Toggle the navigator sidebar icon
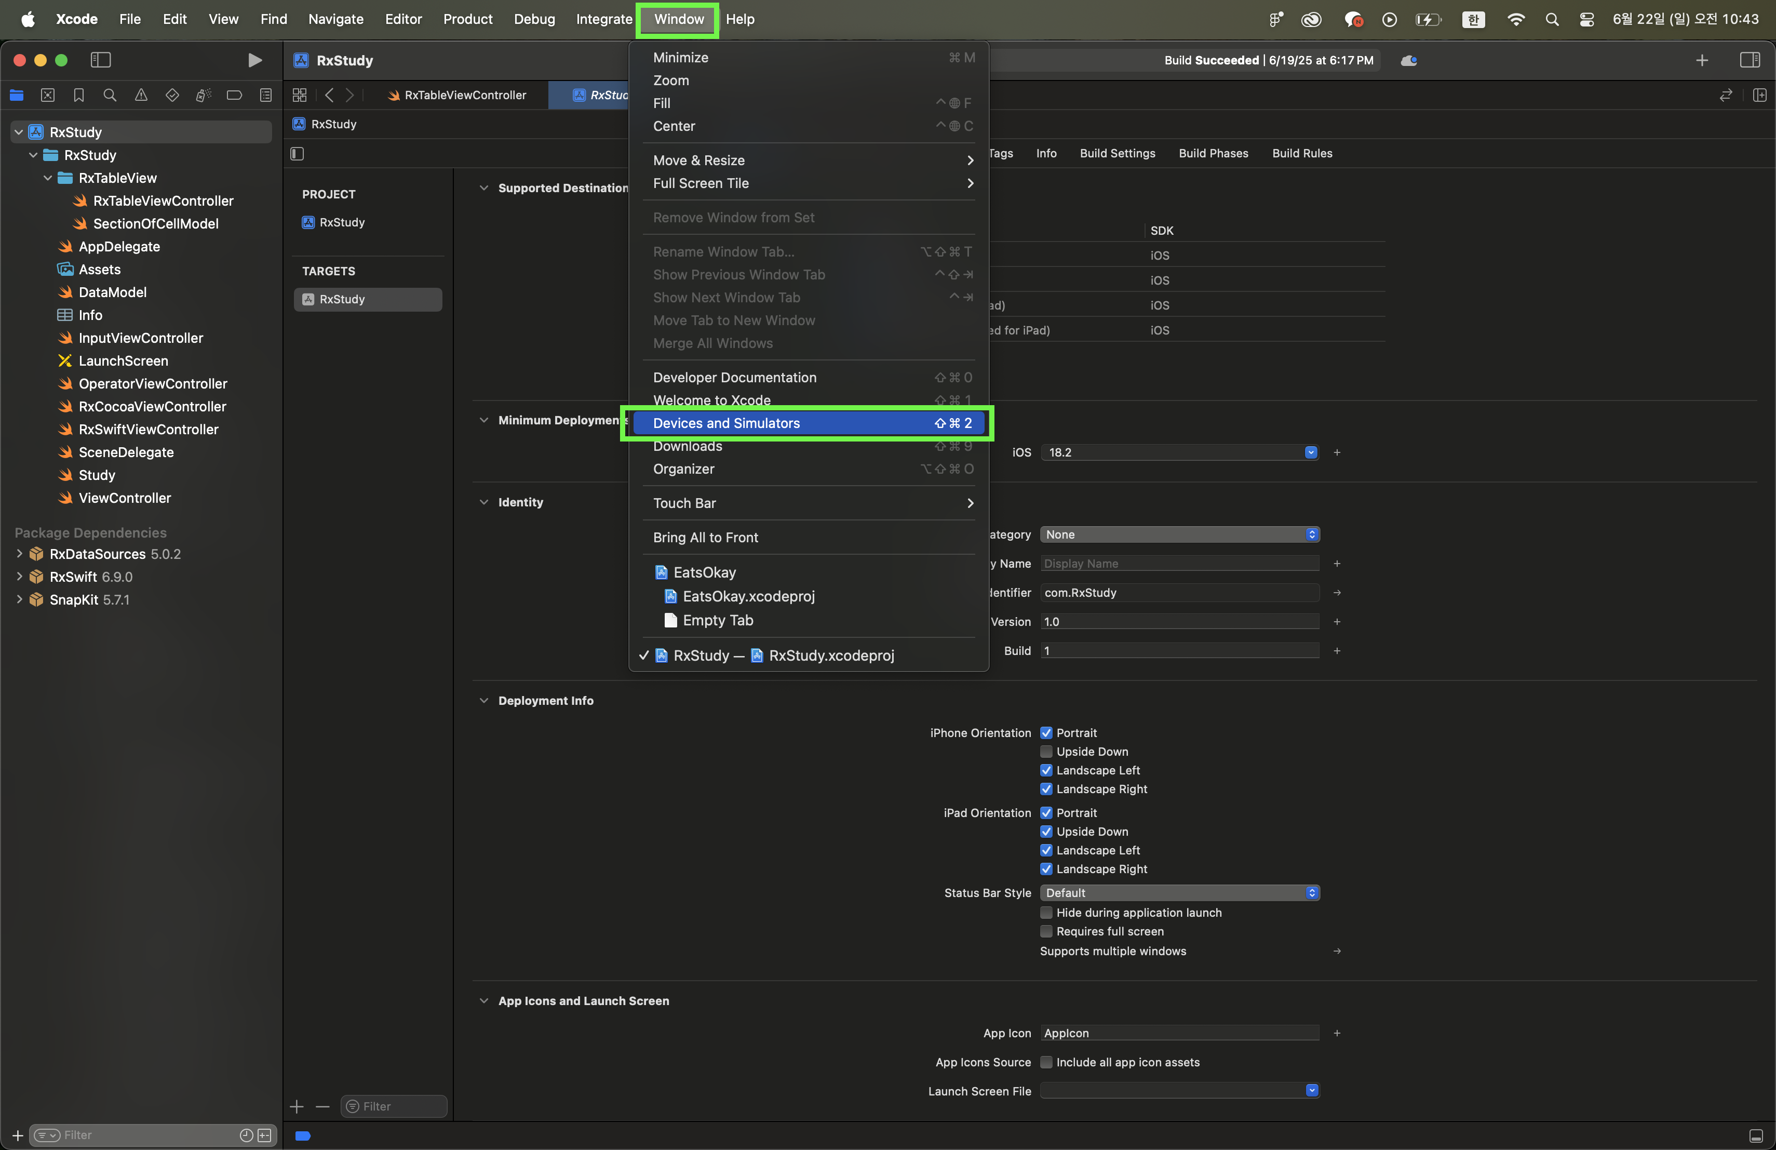 click(101, 60)
